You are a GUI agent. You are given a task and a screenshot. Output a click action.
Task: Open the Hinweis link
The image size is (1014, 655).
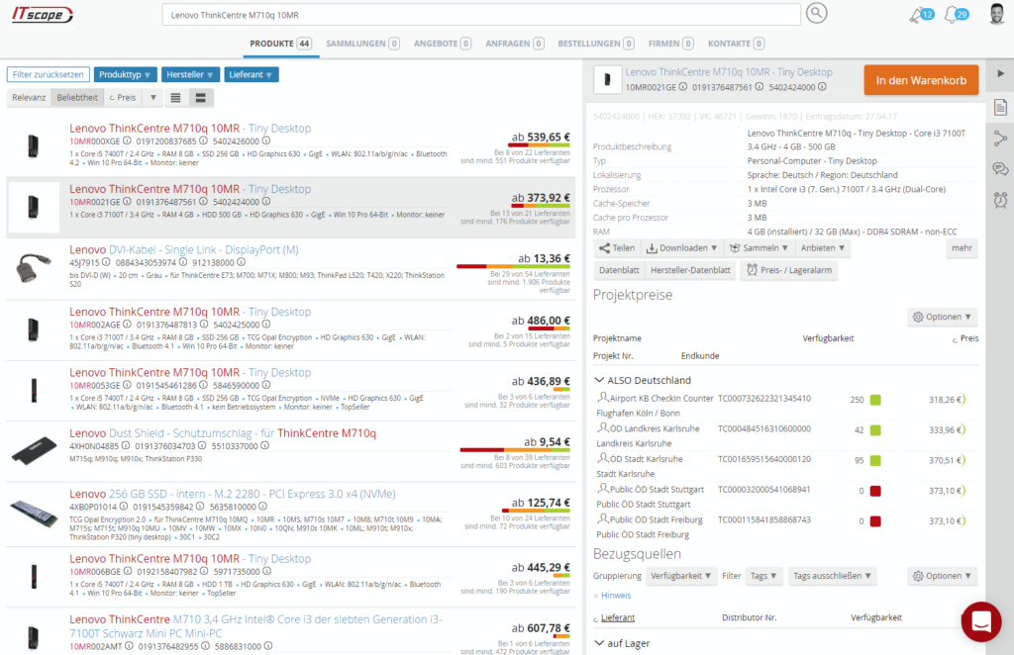(x=616, y=596)
